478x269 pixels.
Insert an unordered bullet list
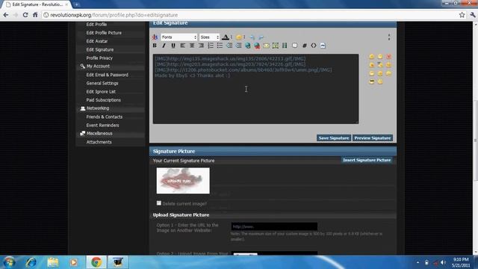pyautogui.click(x=220, y=46)
